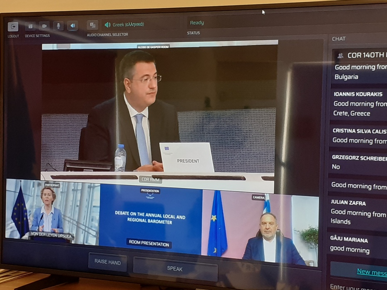387x290 pixels.
Task: Click the audio channel language icon
Action: [92, 25]
